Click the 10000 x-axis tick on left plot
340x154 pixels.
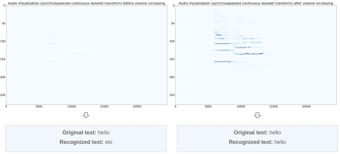click(72, 107)
